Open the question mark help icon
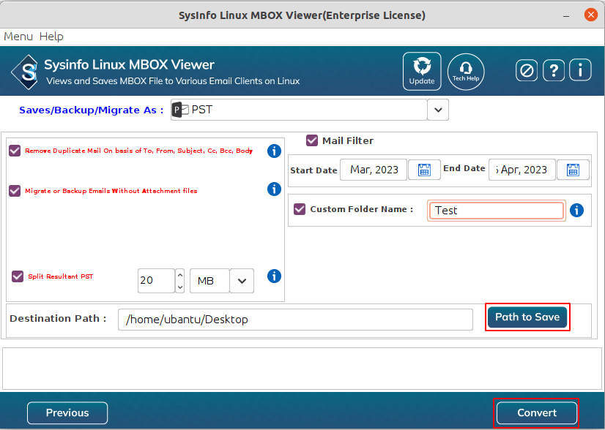This screenshot has height=430, width=605. click(x=553, y=70)
